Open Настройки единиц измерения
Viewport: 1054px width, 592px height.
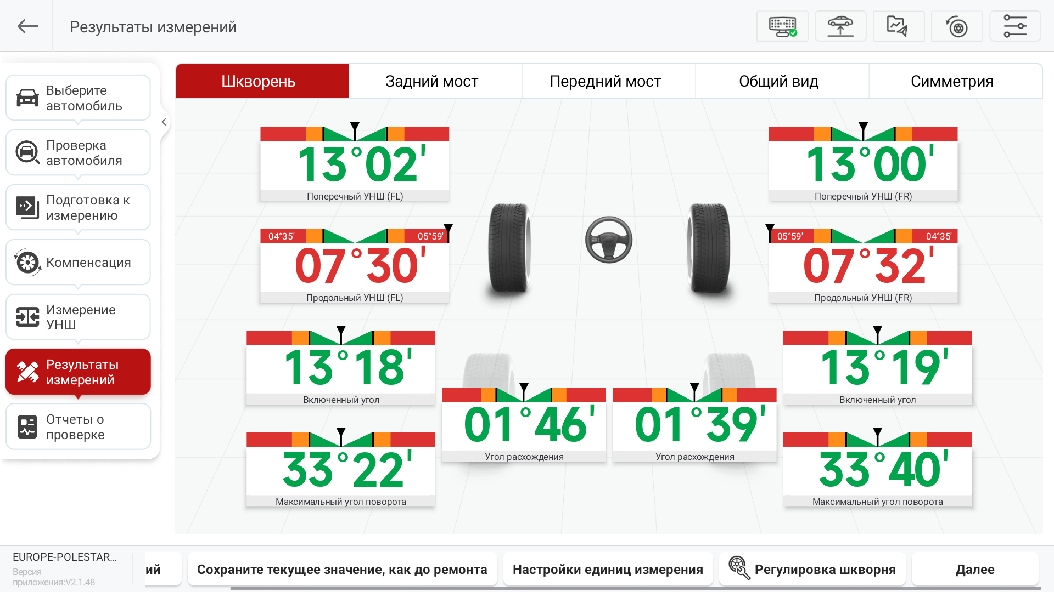(x=608, y=569)
